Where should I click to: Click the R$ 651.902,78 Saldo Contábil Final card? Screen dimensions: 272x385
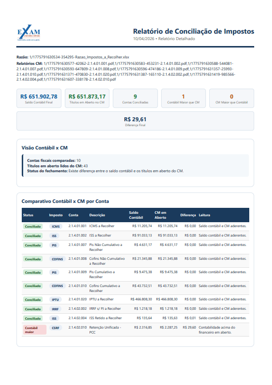[x=39, y=98]
